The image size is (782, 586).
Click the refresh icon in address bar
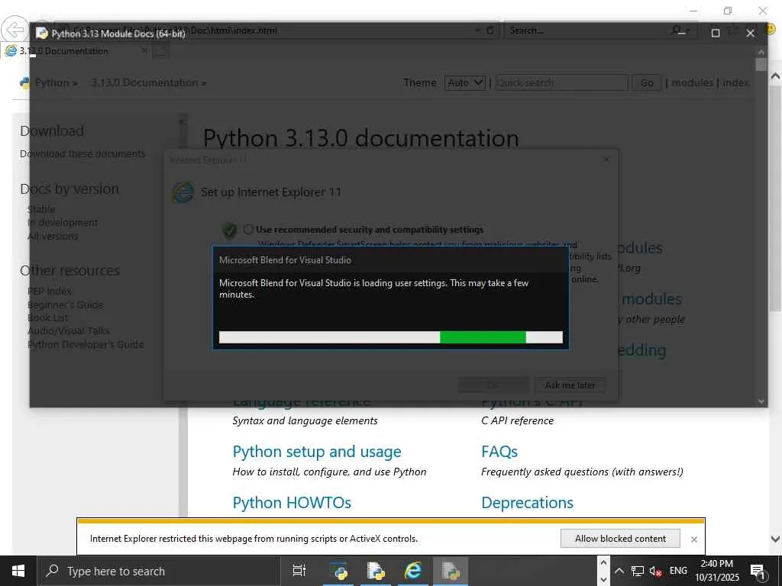pos(490,31)
